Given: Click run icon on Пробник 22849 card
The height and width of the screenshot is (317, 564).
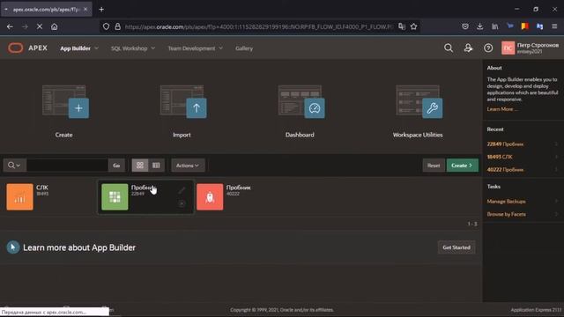Looking at the screenshot, I should [x=182, y=203].
